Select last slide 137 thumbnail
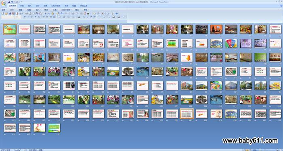283x151 pixels. (54, 128)
